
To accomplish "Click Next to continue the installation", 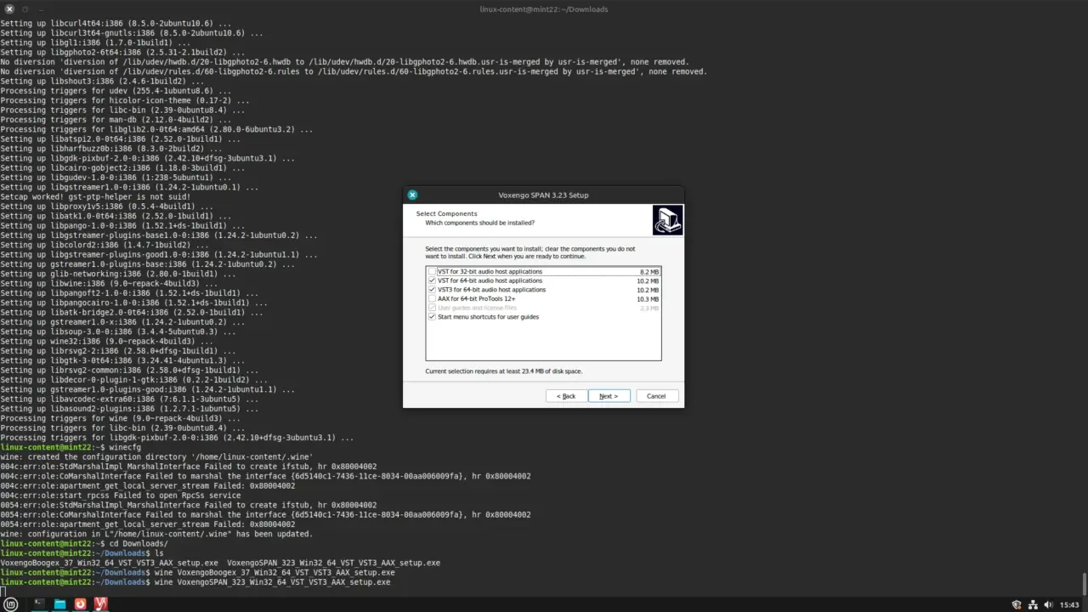I will (609, 396).
